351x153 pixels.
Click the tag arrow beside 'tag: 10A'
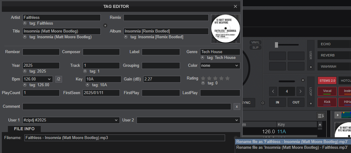[x=87, y=85]
